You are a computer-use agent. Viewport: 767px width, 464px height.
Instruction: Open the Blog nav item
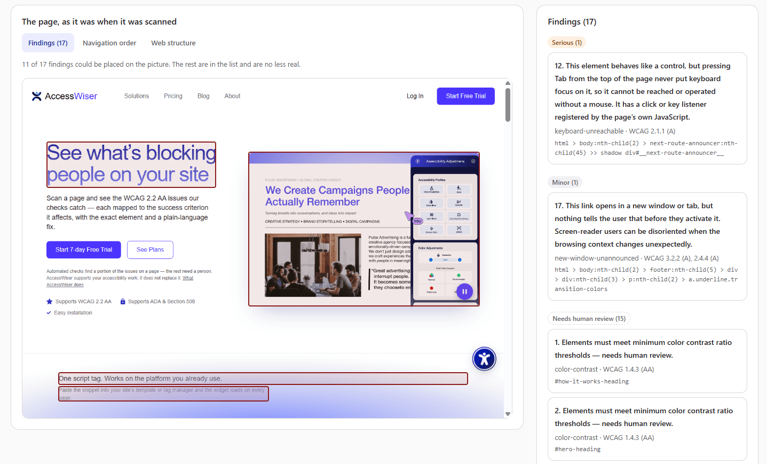tap(203, 96)
